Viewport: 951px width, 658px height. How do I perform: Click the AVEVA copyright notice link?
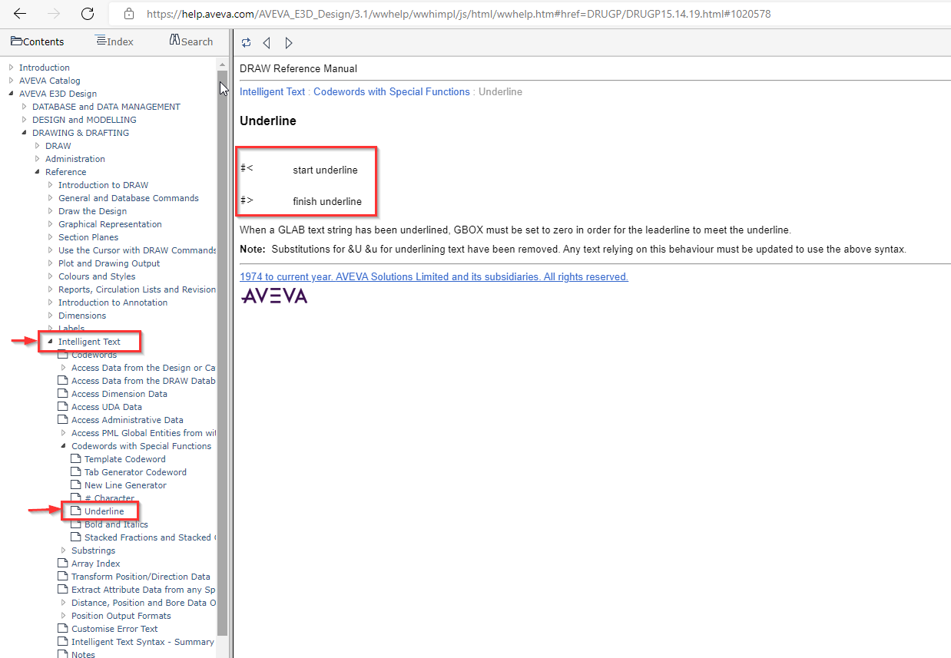click(x=434, y=276)
